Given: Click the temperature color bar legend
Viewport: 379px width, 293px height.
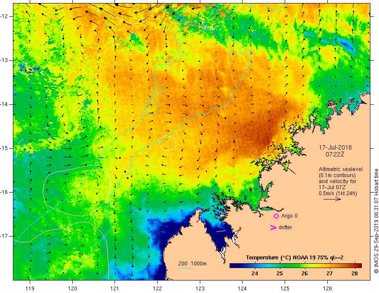Looking at the screenshot, I should (x=295, y=265).
